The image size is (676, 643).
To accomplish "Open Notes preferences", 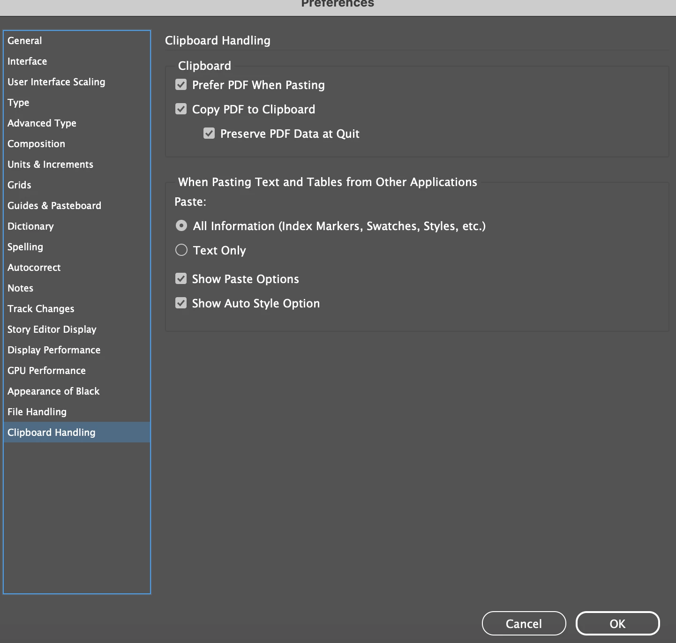I will pos(77,288).
